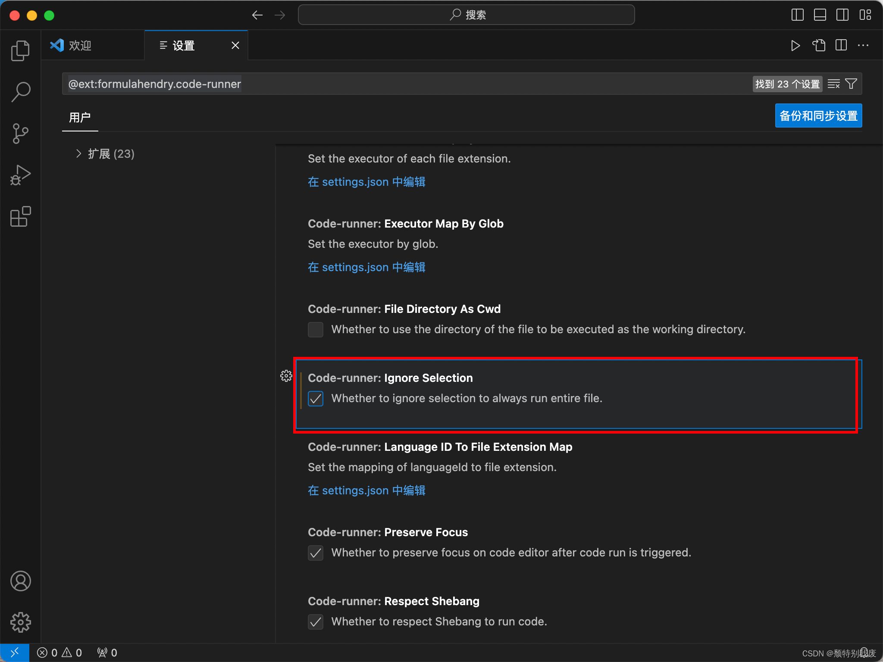This screenshot has width=883, height=662.
Task: Edit Executor Map By Glob in settings.json
Action: 366,267
